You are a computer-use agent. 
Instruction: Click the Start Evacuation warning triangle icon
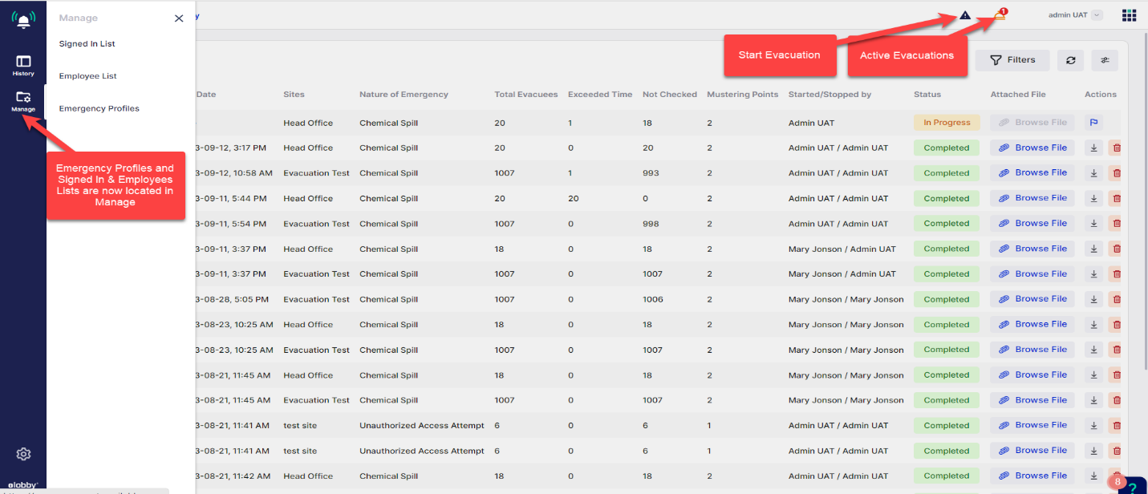coord(965,15)
